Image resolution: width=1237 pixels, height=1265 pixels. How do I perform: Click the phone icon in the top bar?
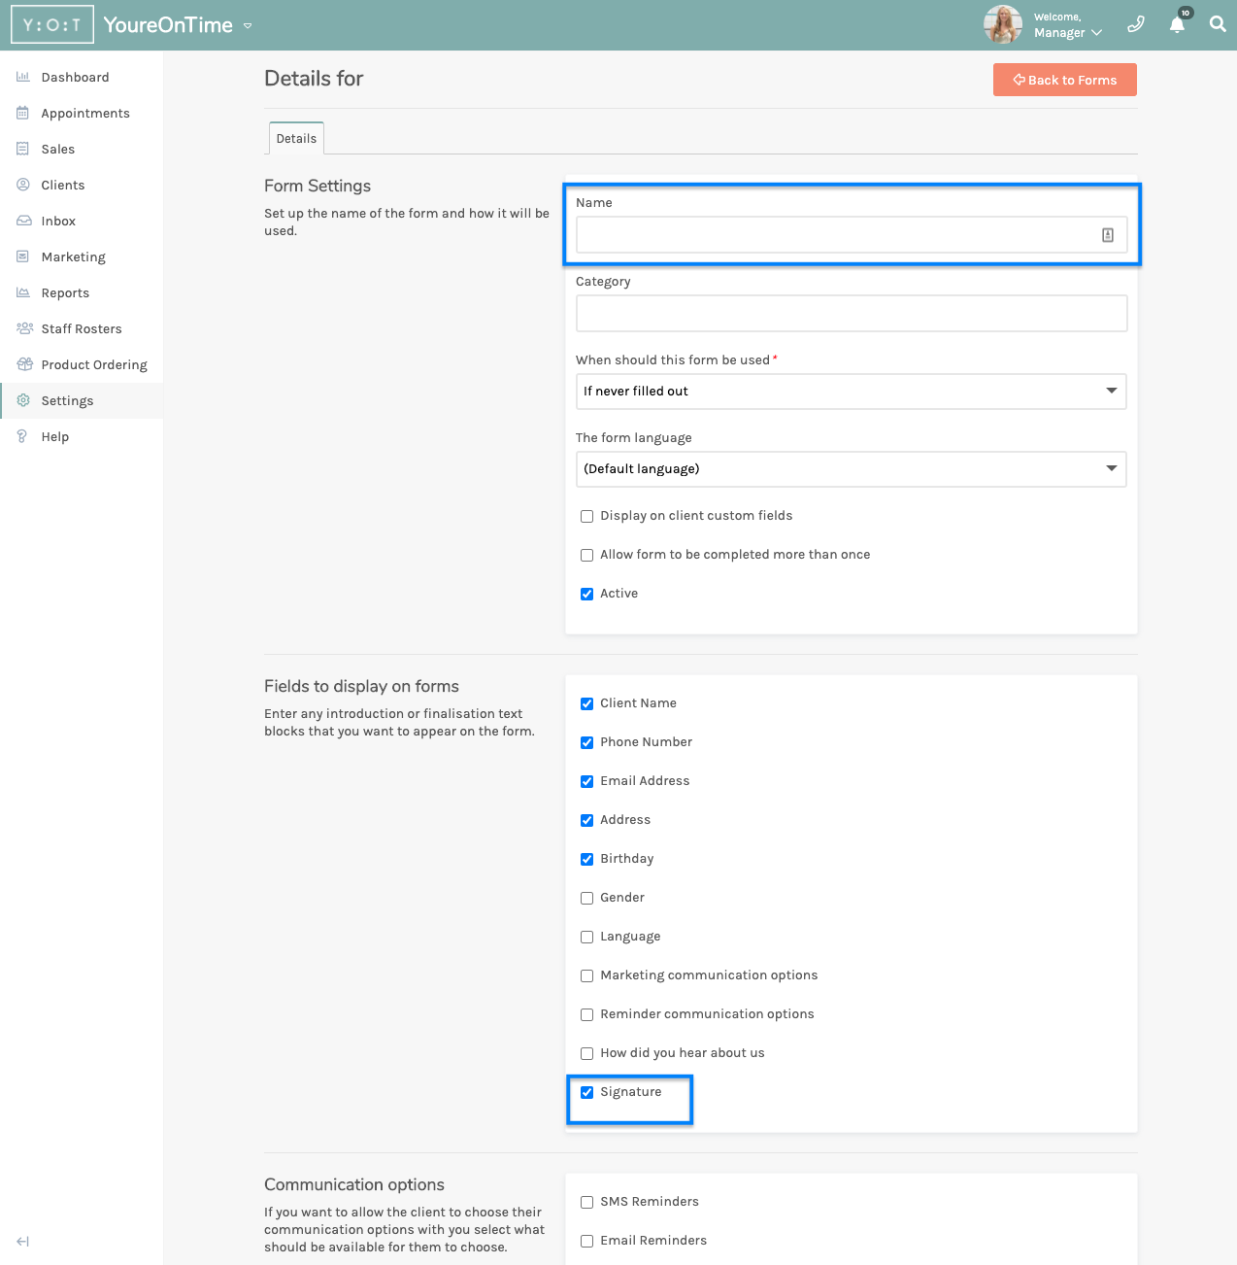[1135, 23]
